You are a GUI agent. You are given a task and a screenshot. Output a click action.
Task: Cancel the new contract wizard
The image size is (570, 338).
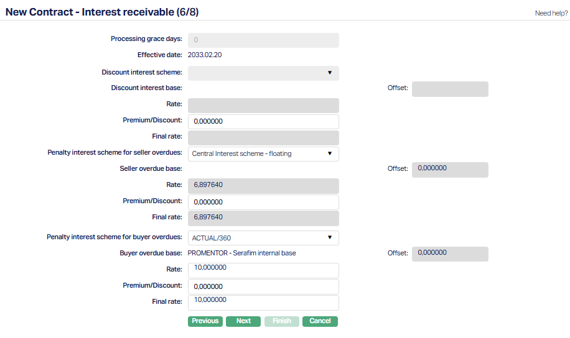point(320,321)
